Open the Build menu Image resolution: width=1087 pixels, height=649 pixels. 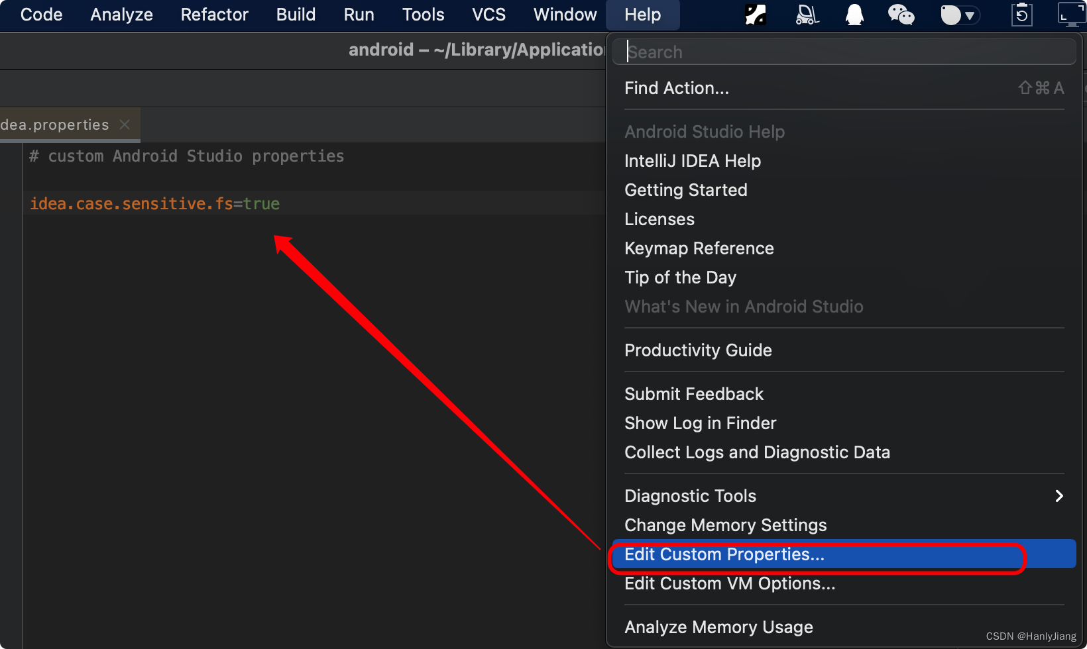tap(296, 15)
